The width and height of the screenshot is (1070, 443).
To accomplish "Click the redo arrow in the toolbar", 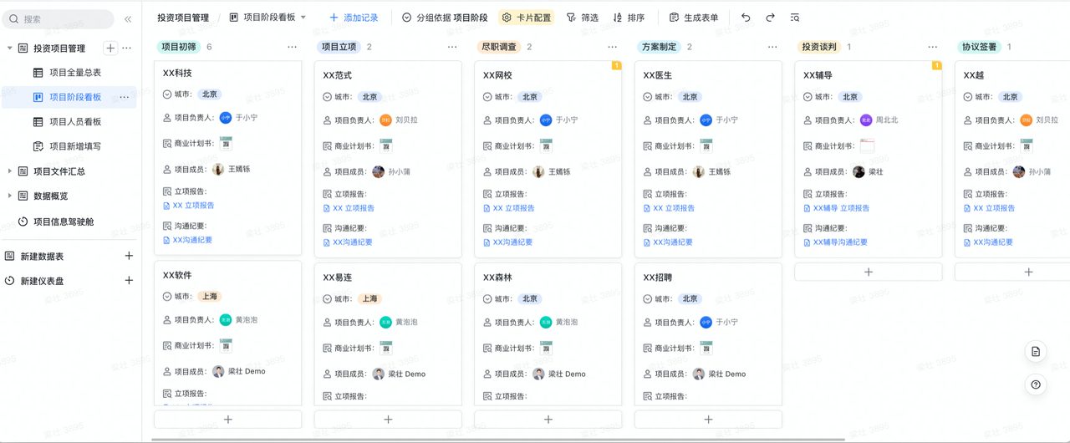I will pos(770,18).
